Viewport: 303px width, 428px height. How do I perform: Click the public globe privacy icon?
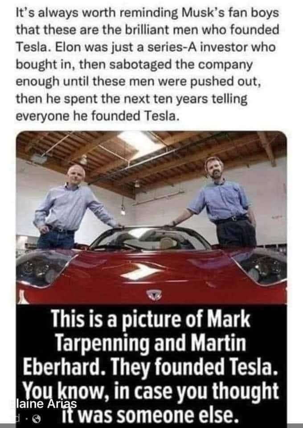click(x=37, y=419)
